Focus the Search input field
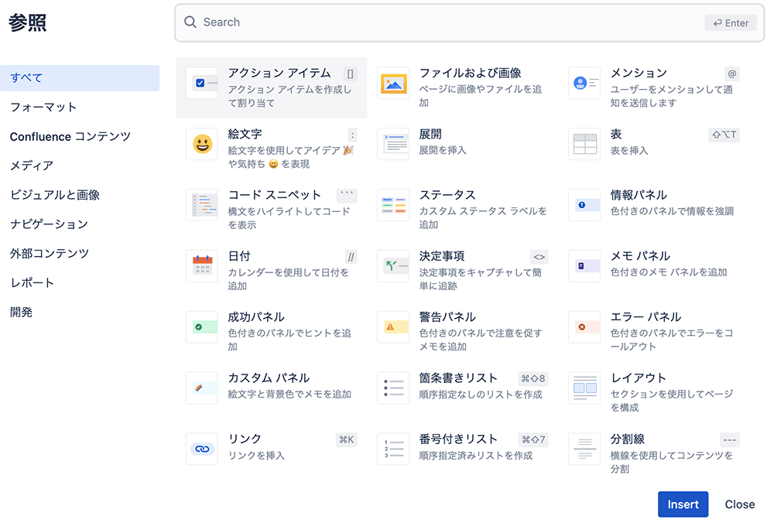Screen dimensions: 774x523 tap(470, 22)
